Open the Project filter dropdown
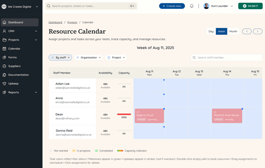The image size is (265, 168). pyautogui.click(x=116, y=58)
